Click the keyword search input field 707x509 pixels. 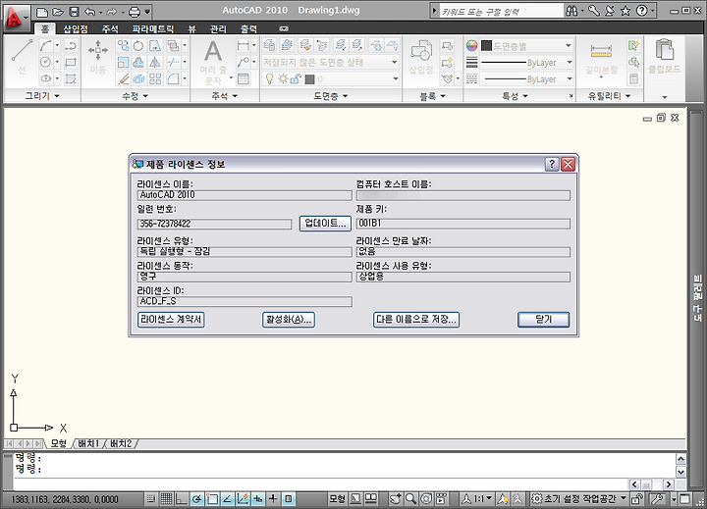click(501, 11)
